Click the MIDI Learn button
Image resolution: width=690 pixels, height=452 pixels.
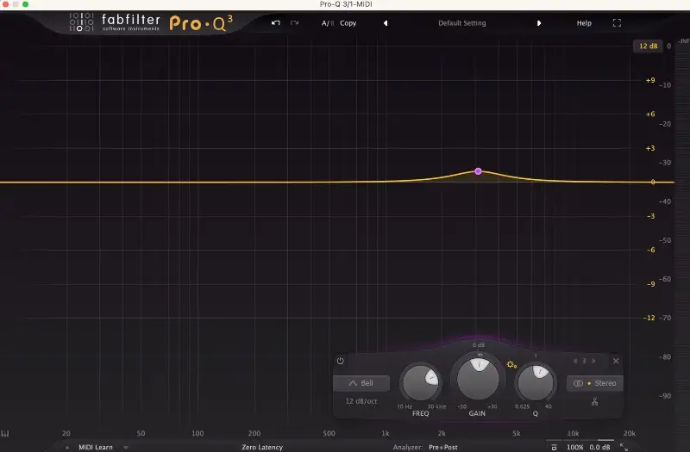point(97,447)
